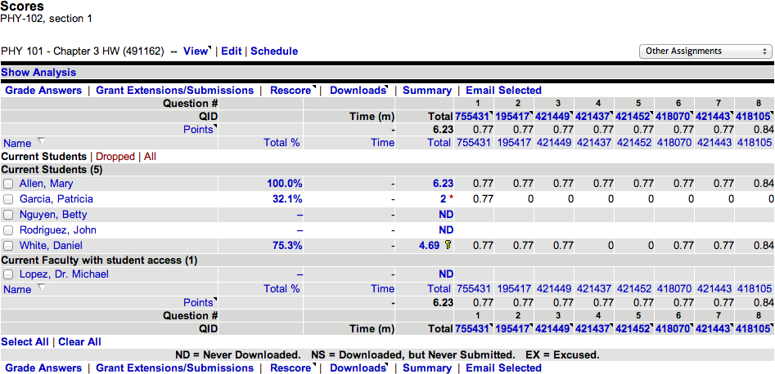This screenshot has height=374, width=775.
Task: Open the Other Assignments dropdown
Action: [x=705, y=51]
